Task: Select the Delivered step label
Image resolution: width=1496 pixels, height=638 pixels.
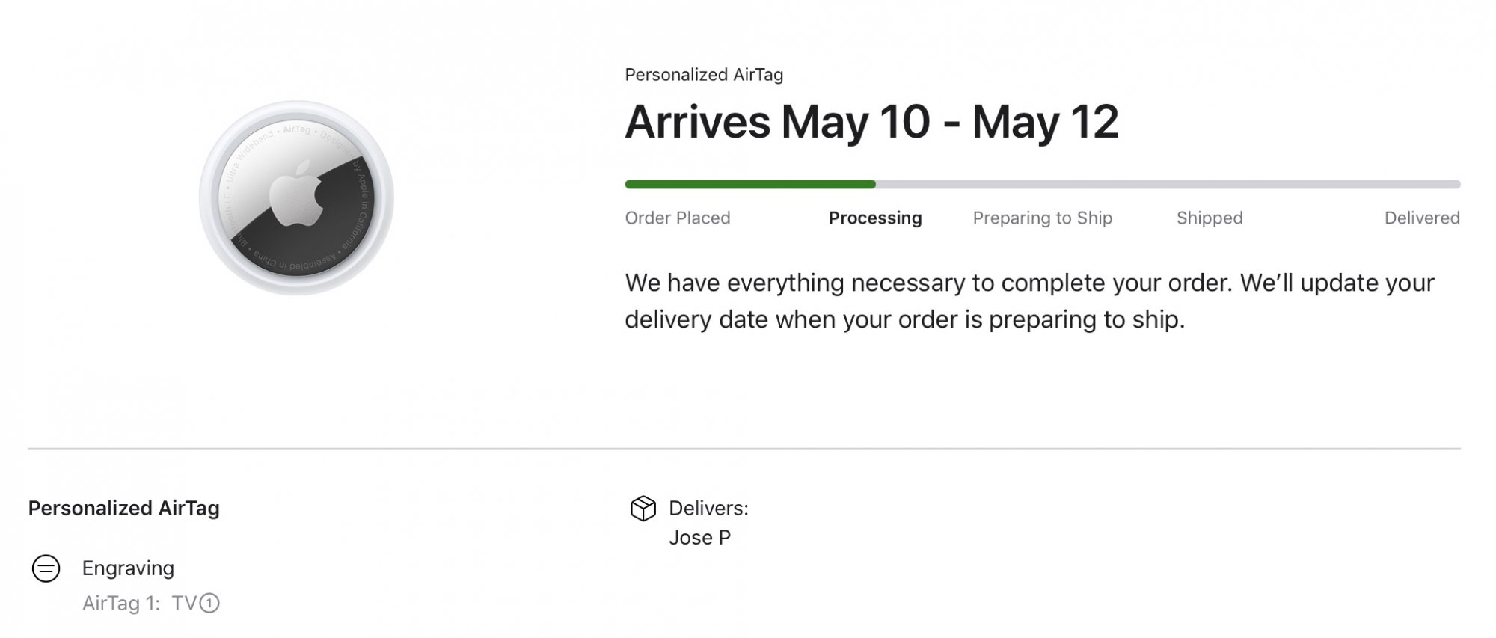Action: (1421, 218)
